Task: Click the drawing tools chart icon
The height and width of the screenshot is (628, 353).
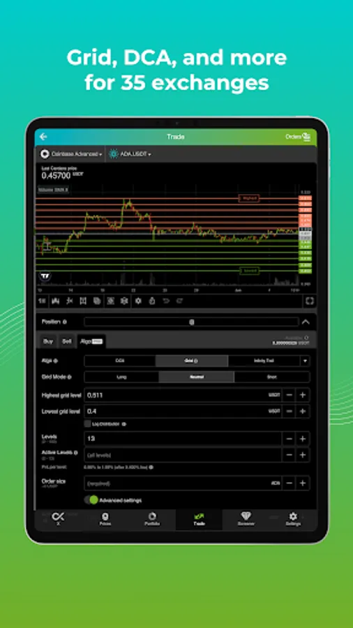Action: [83, 301]
